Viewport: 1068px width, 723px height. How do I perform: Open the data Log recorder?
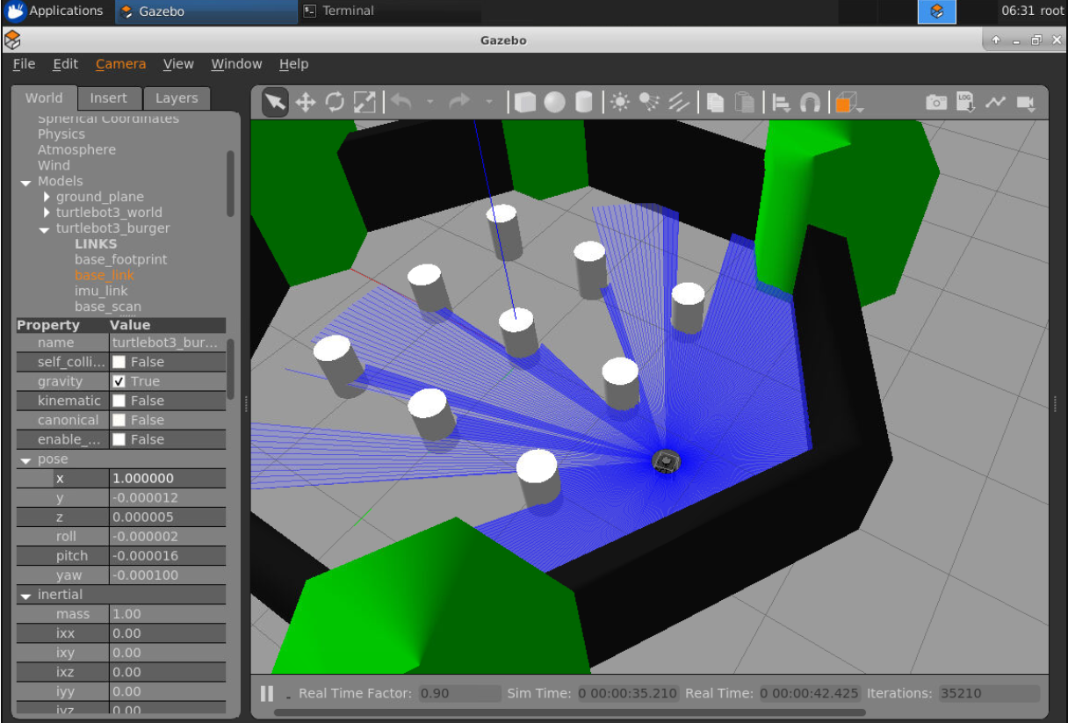click(965, 103)
